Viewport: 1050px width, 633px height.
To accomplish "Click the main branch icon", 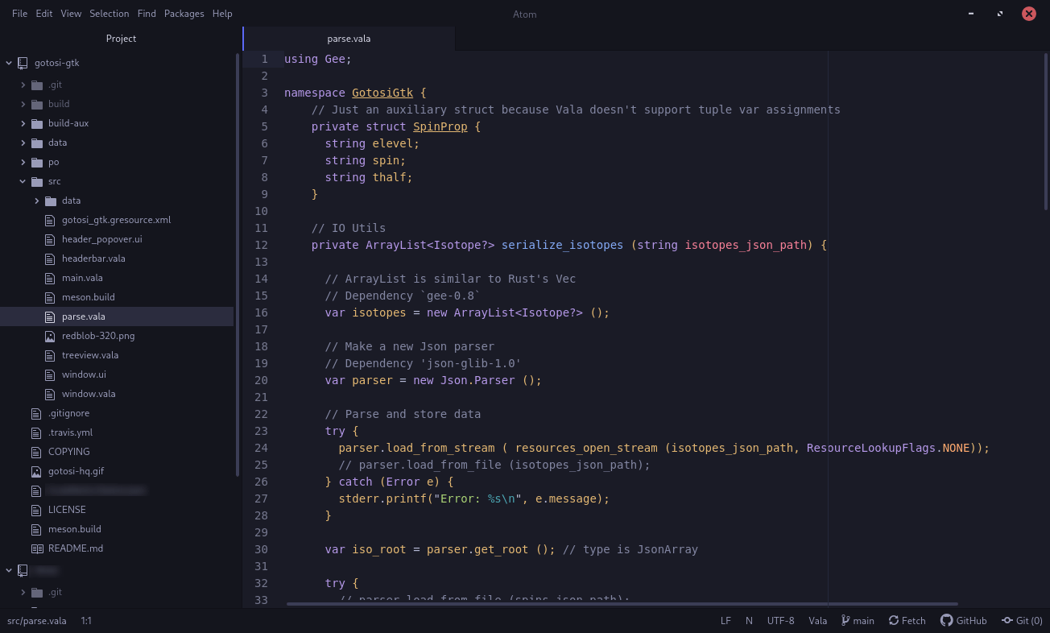I will click(845, 621).
